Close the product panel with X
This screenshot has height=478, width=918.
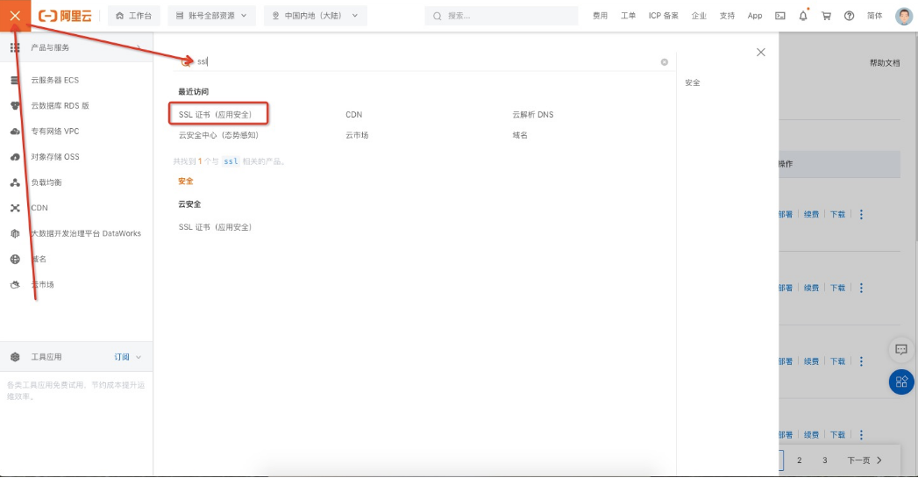(760, 52)
